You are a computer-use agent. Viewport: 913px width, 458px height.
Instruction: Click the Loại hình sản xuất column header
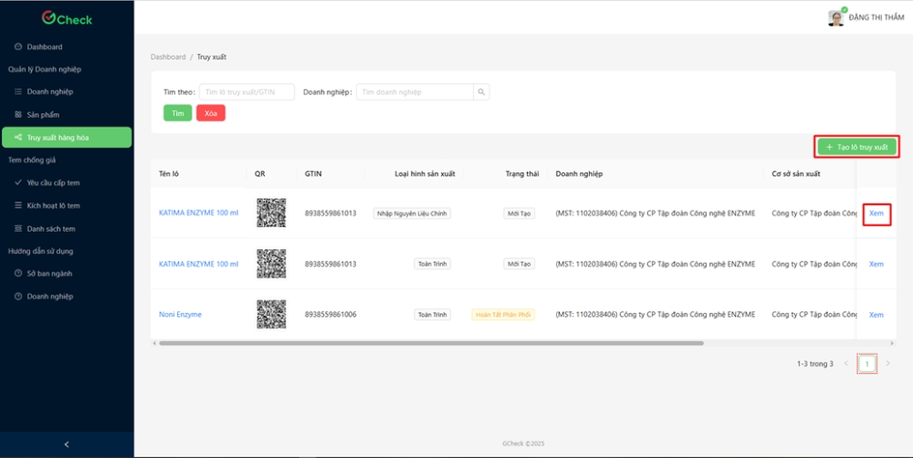point(425,173)
